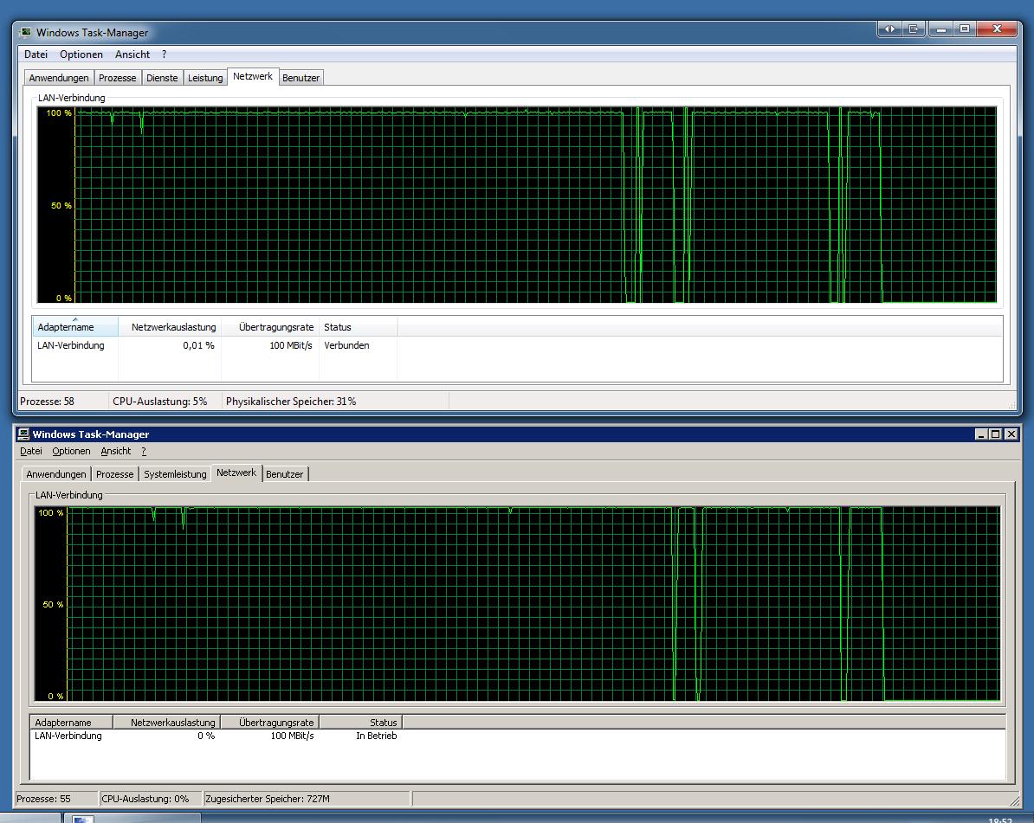Click the lower LAN-Verbindung network graph

pyautogui.click(x=517, y=603)
